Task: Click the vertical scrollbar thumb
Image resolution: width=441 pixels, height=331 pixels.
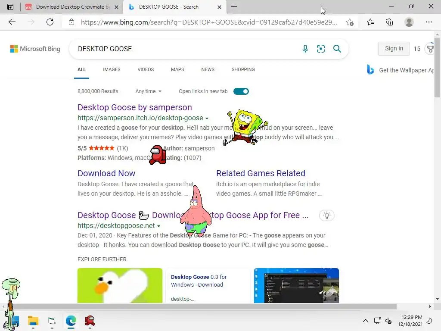Action: (x=437, y=68)
